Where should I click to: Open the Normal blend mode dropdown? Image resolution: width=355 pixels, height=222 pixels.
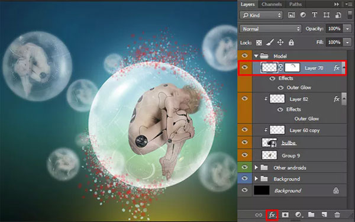pos(271,29)
